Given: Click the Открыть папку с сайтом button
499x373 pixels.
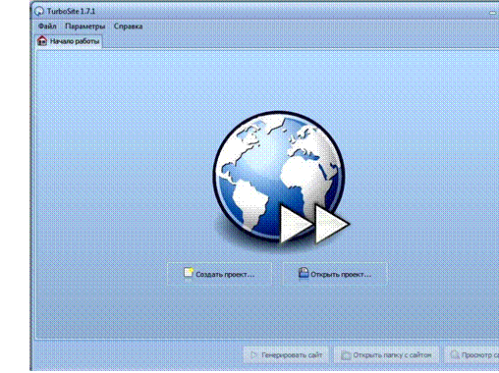Looking at the screenshot, I should (x=386, y=355).
